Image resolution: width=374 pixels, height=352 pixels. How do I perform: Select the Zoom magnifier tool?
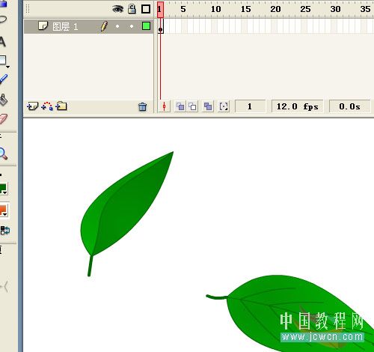point(3,154)
